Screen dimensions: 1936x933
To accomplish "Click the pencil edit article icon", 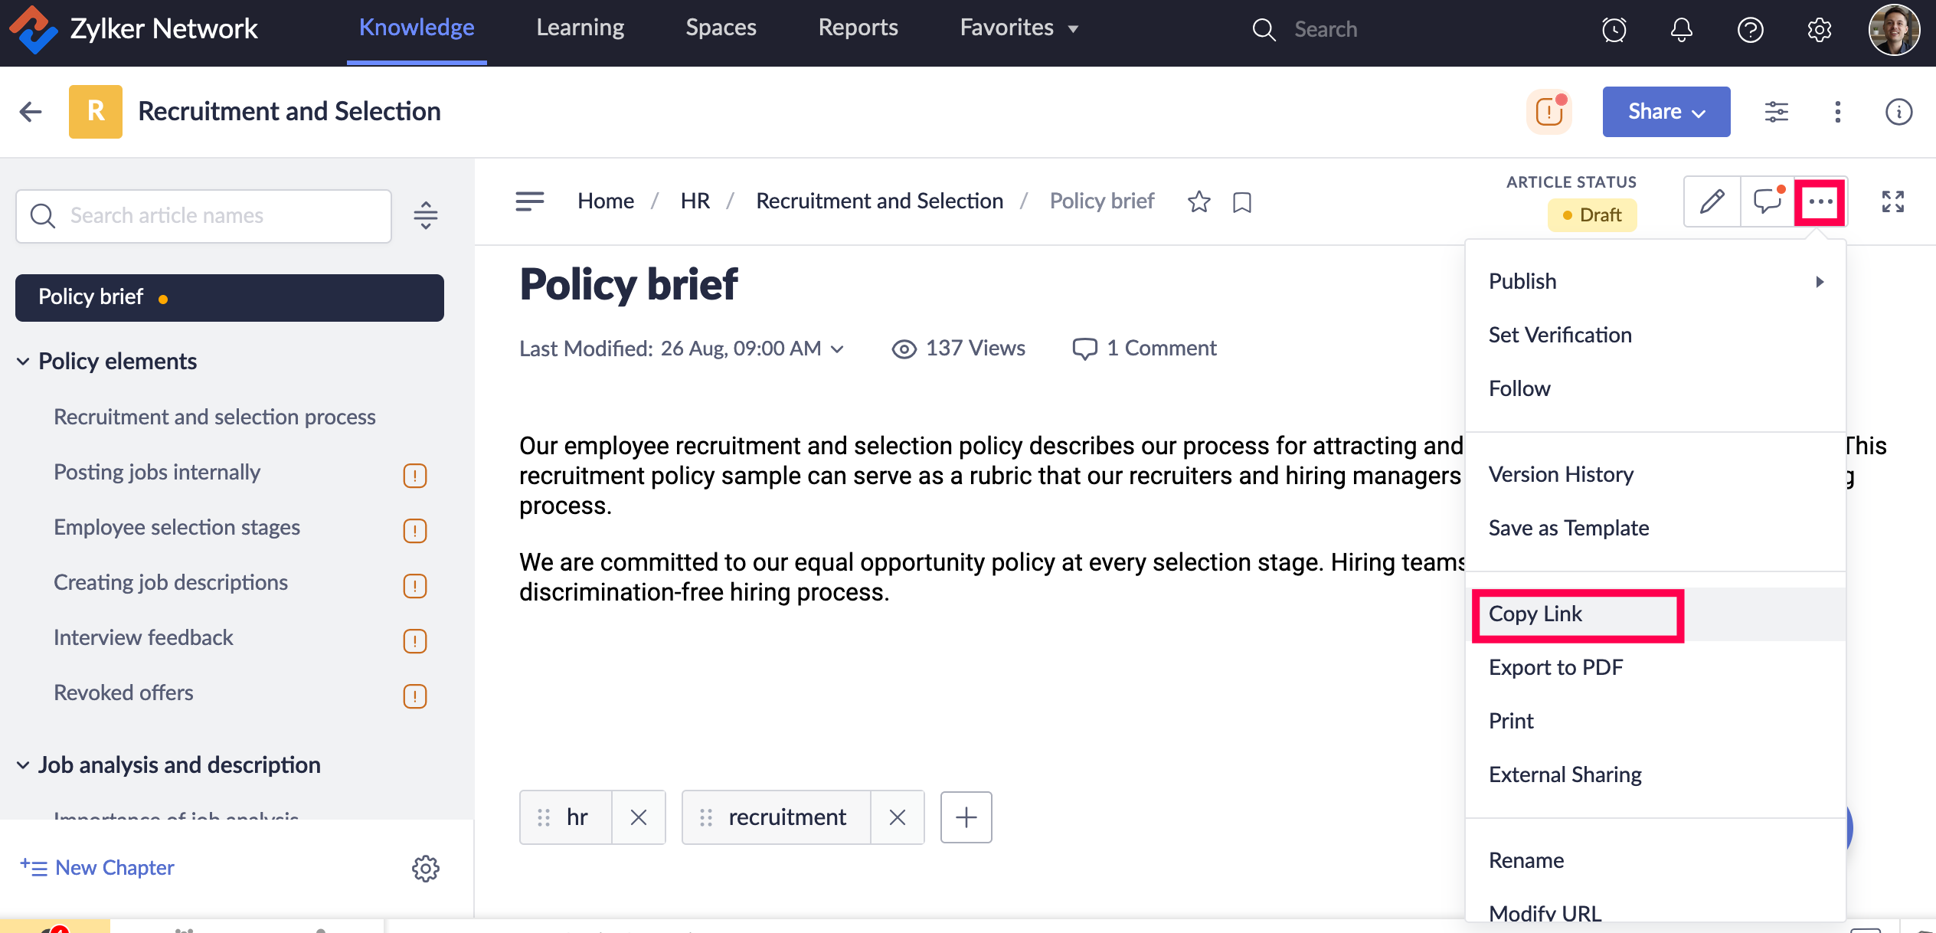I will (1712, 201).
